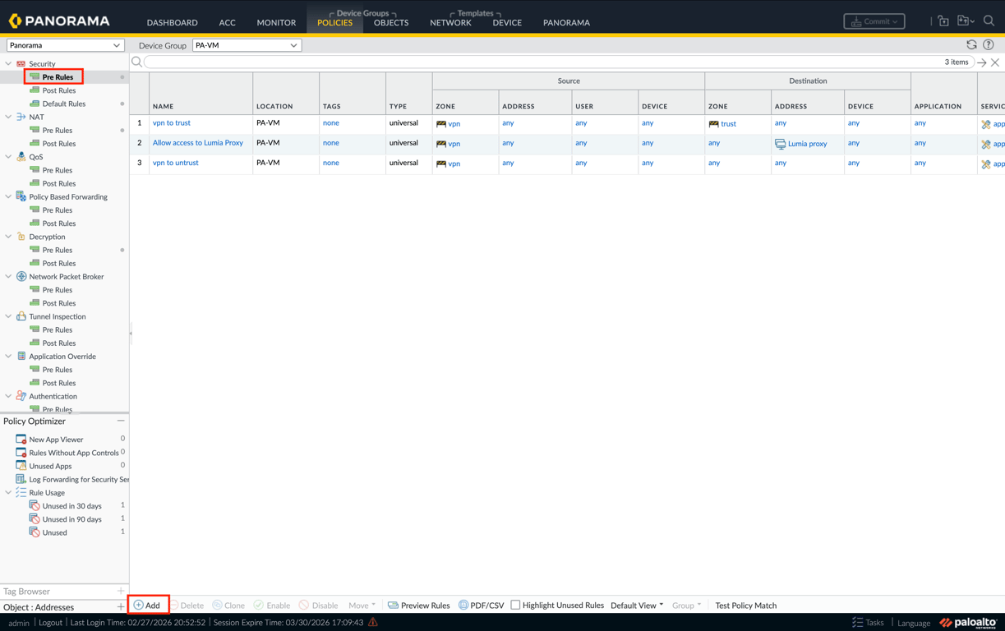
Task: Switch to the OBJECTS tab
Action: (x=391, y=23)
